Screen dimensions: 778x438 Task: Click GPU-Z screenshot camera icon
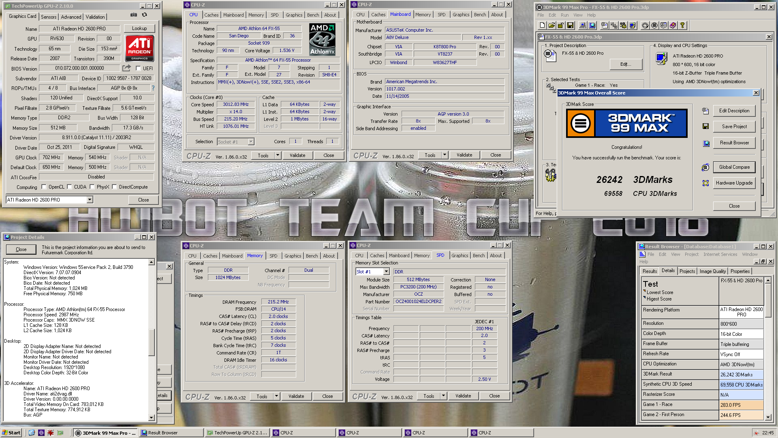pos(134,15)
